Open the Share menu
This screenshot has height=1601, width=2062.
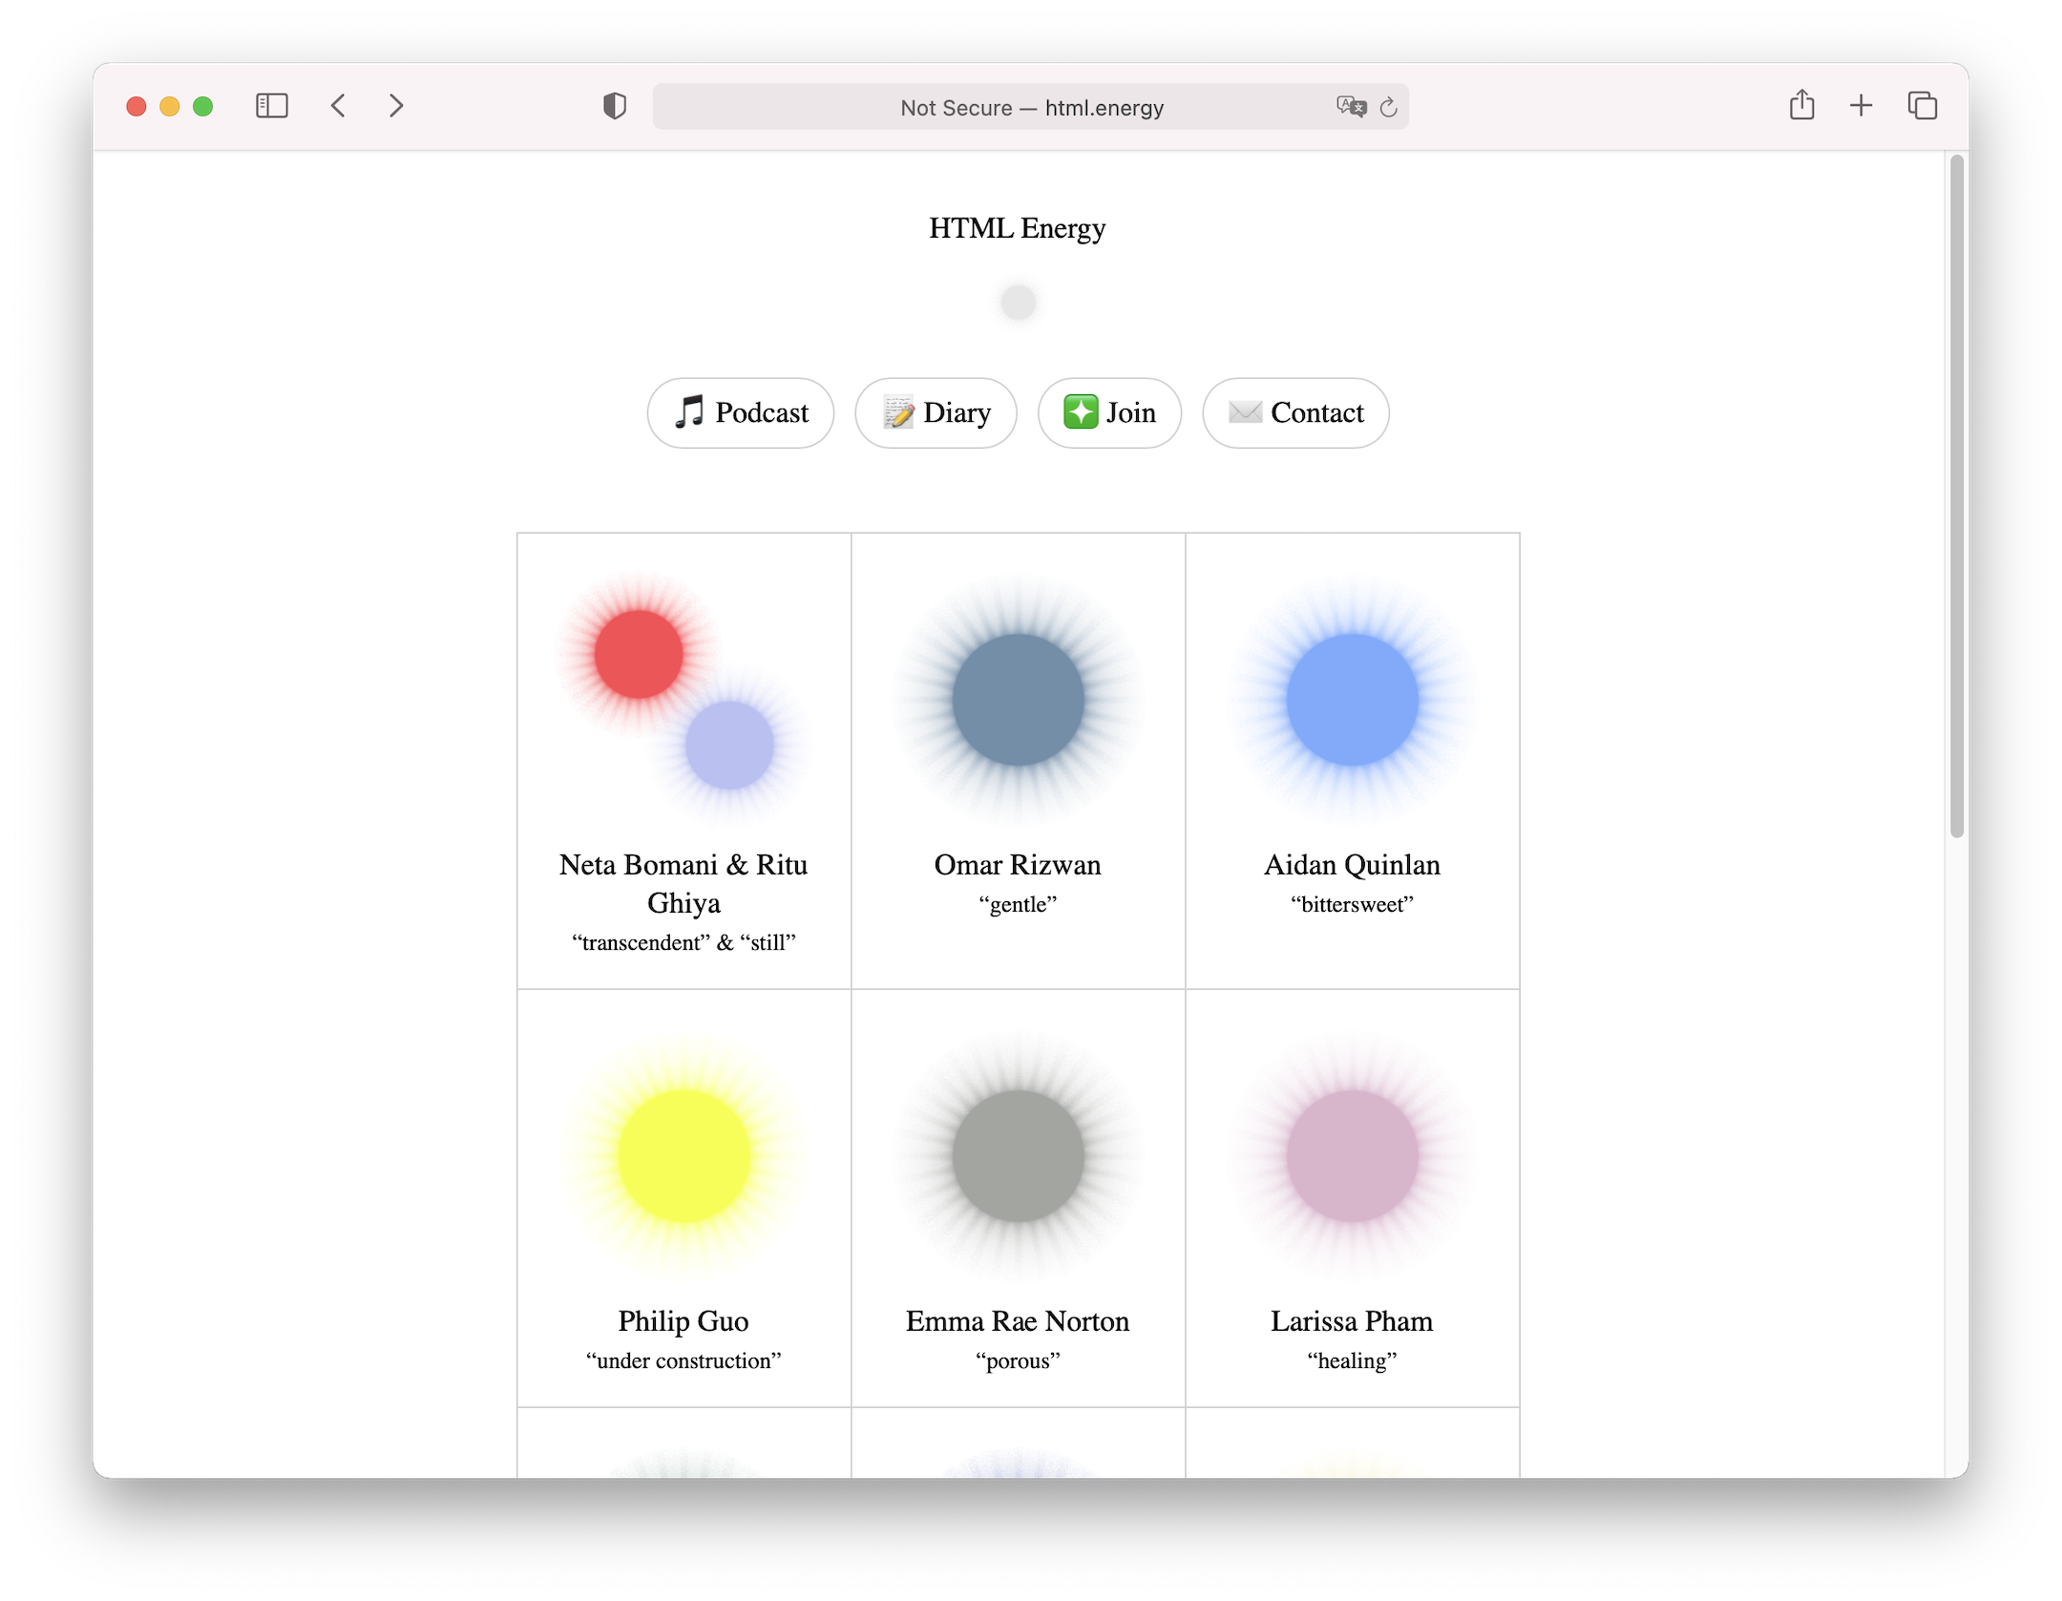(x=1801, y=105)
